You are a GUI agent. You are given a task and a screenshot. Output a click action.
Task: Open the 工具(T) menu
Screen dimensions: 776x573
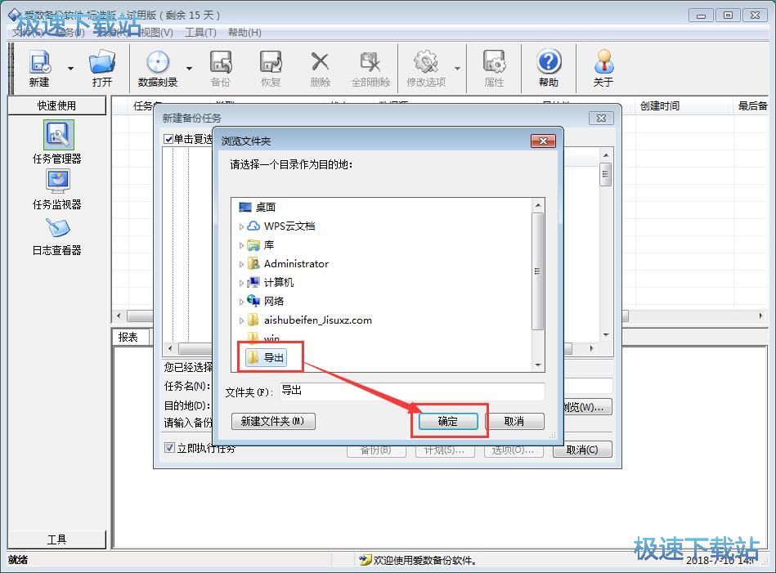click(200, 33)
